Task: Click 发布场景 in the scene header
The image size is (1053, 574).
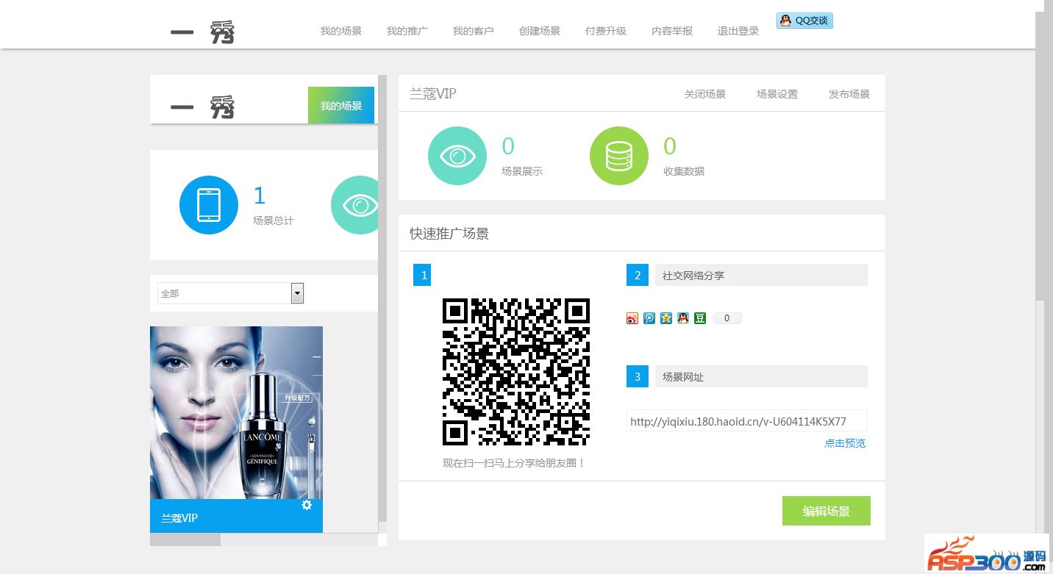Action: (x=849, y=94)
